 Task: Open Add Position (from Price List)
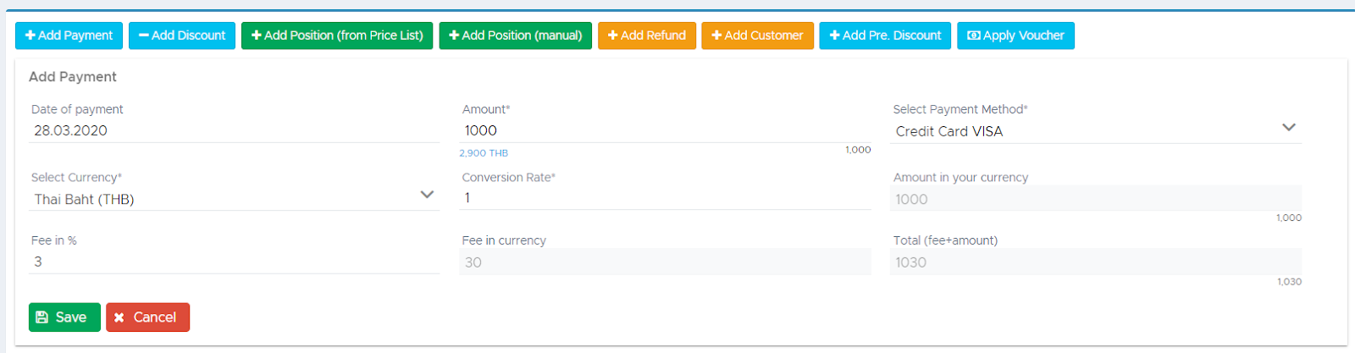(x=337, y=36)
